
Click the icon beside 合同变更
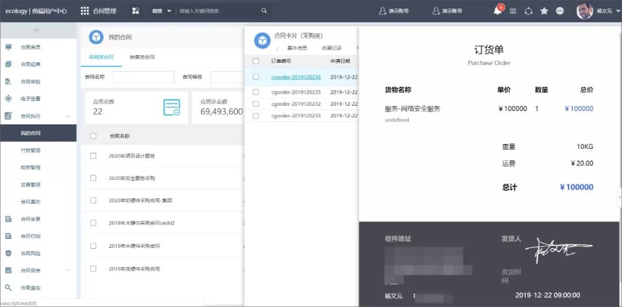8,218
